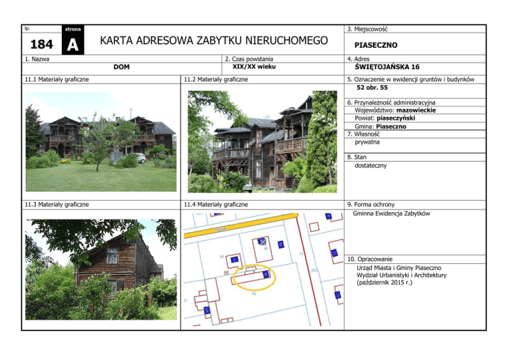Click the record number 184 box

(x=39, y=45)
